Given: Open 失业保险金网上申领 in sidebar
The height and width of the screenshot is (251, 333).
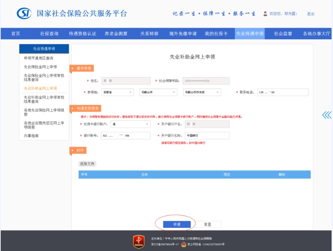Looking at the screenshot, I should pyautogui.click(x=40, y=67).
